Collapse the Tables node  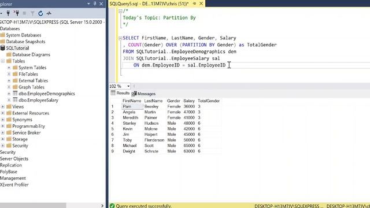[x=2, y=61]
